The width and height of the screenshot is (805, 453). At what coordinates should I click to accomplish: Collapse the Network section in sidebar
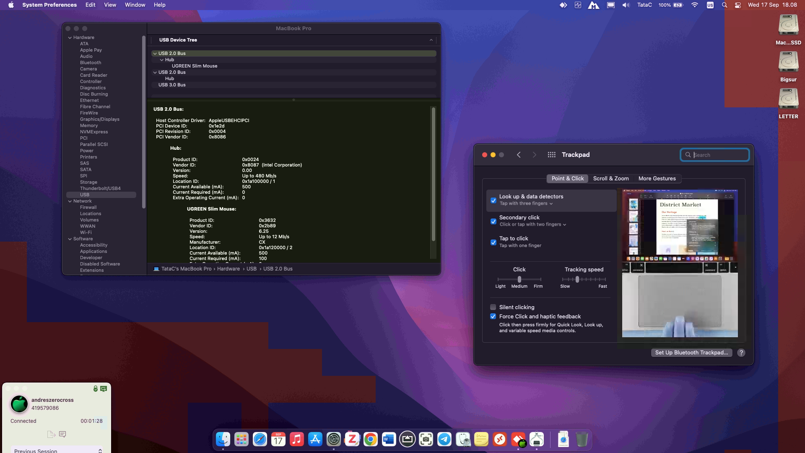[70, 201]
